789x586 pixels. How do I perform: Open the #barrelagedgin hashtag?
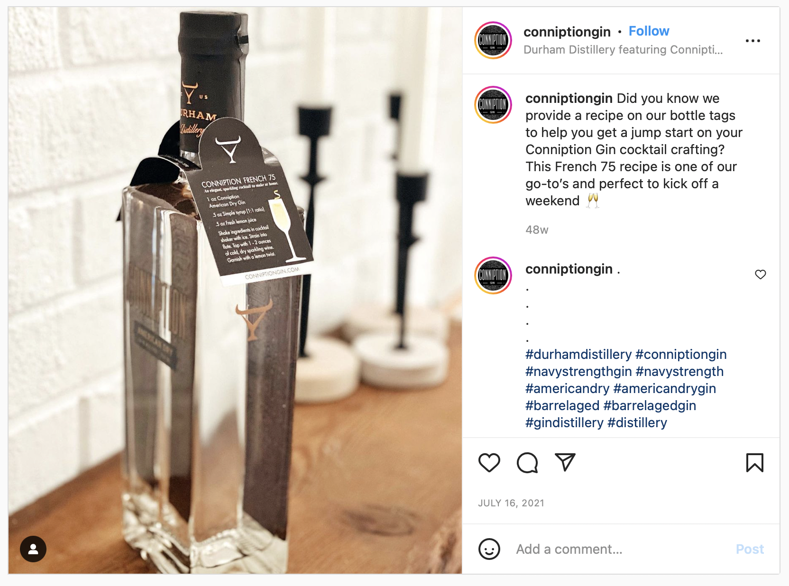click(650, 405)
